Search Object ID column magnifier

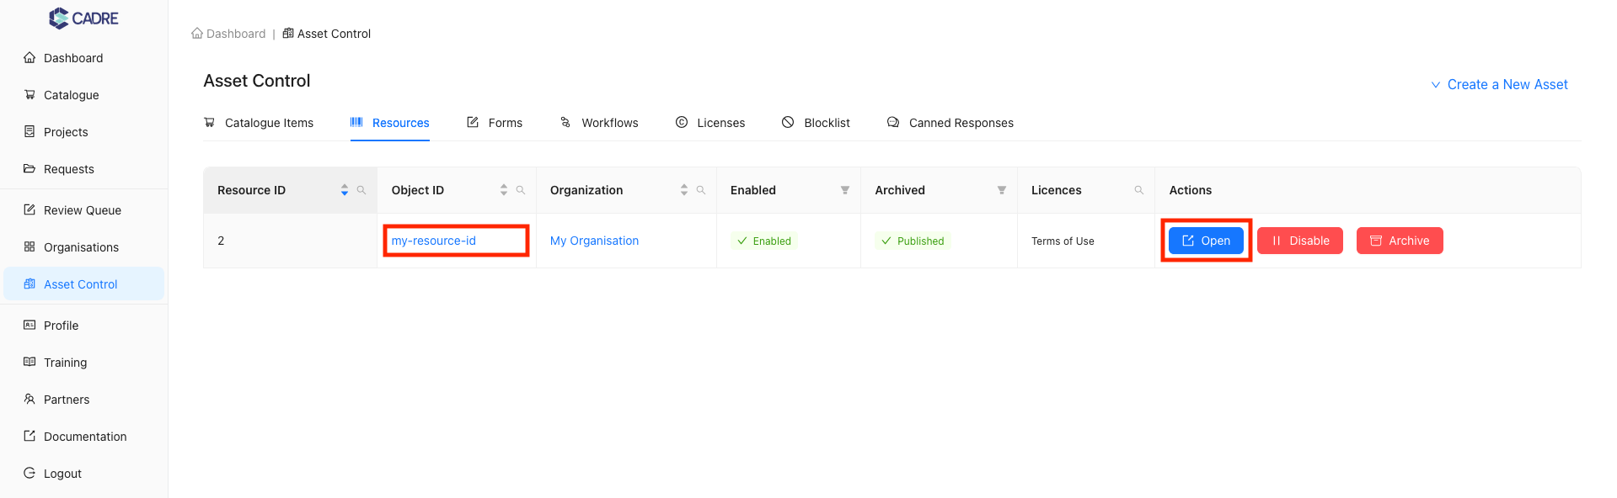[x=521, y=190]
